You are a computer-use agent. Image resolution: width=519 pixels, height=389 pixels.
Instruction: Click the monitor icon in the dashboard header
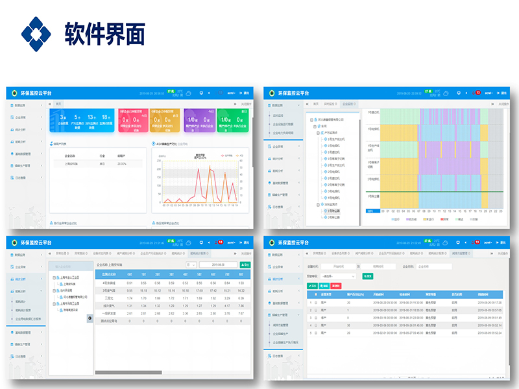pos(201,93)
